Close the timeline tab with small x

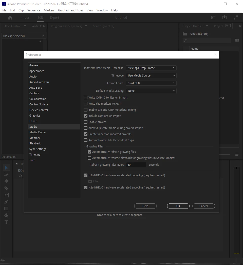[x=17, y=164]
